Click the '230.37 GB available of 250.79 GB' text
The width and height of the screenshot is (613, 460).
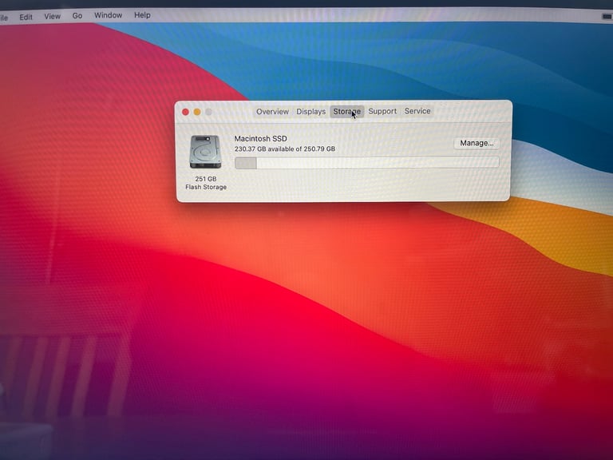click(285, 149)
